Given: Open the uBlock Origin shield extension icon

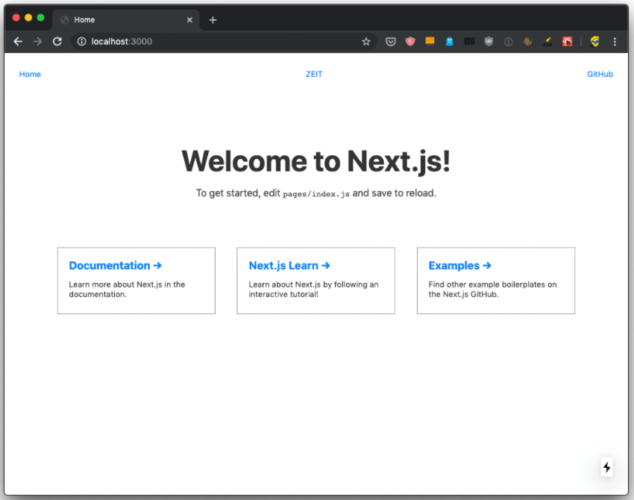Looking at the screenshot, I should tap(489, 41).
